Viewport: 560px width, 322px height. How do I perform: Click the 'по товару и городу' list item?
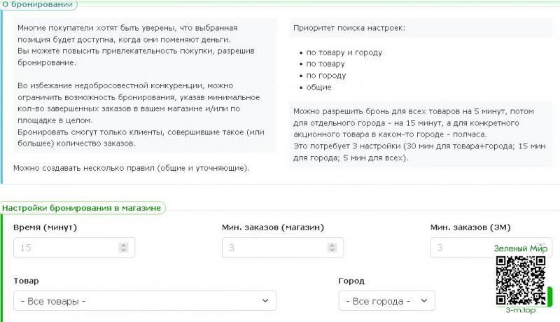pyautogui.click(x=339, y=52)
